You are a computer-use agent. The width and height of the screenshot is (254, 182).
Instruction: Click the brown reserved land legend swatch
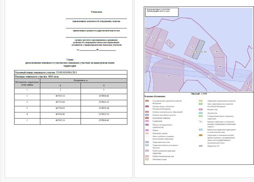coord(200,135)
